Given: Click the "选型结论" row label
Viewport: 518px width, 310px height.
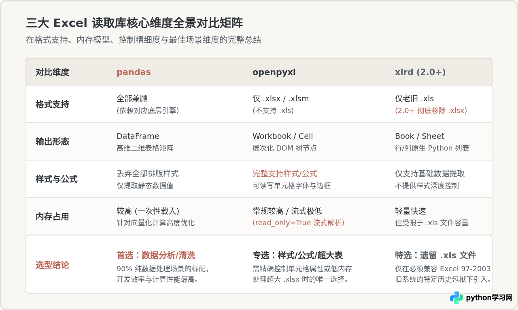Looking at the screenshot, I should (x=52, y=265).
